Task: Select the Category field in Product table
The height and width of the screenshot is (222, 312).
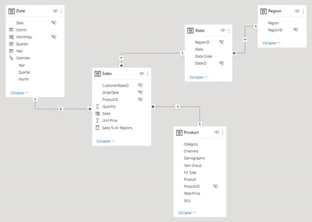Action: pos(191,144)
